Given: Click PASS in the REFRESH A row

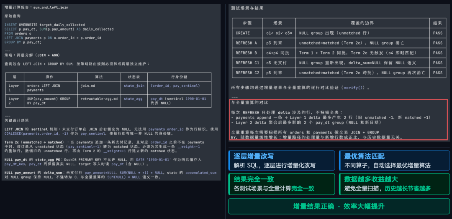Looking at the screenshot, I should (x=438, y=43).
